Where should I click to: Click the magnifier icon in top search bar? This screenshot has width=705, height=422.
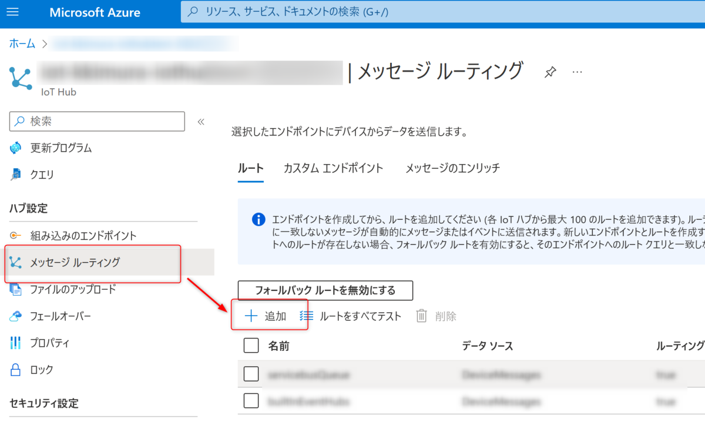192,12
